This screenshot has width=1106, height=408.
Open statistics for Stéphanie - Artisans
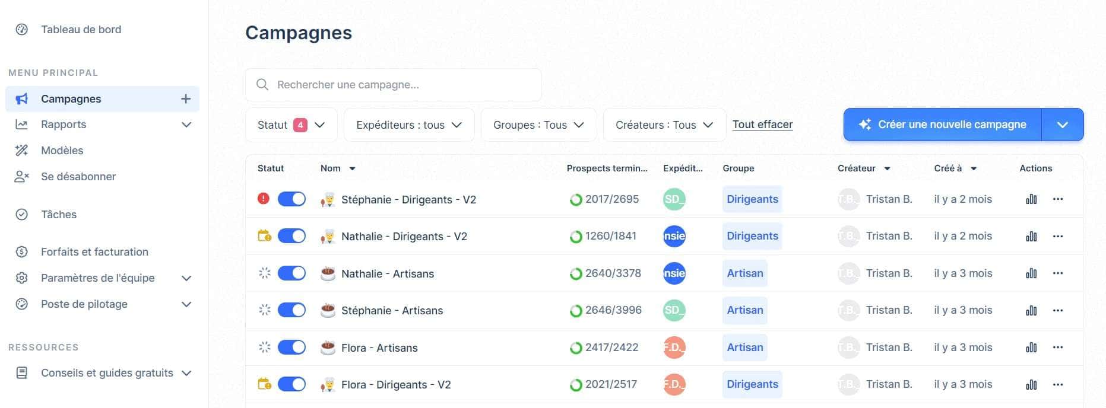(x=1031, y=310)
